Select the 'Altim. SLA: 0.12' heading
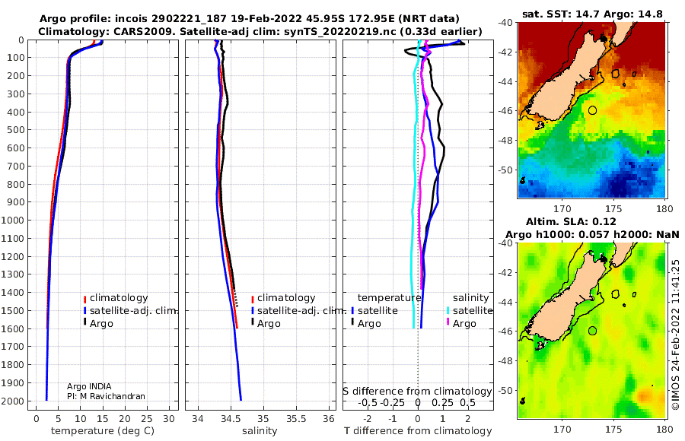The width and height of the screenshot is (685, 441). 571,221
